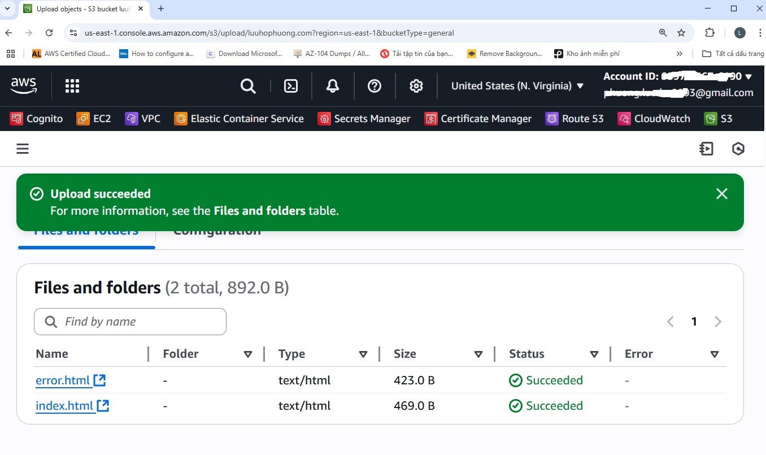Expand the Account ID dropdown menu
The height and width of the screenshot is (455, 766).
click(748, 76)
